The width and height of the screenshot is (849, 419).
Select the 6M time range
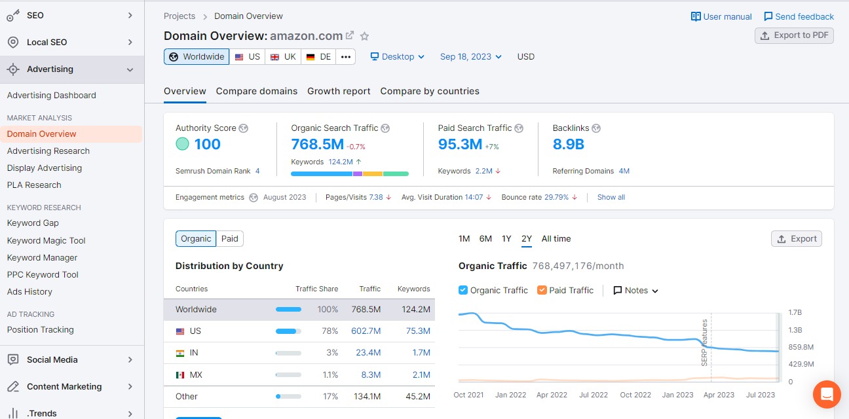pos(485,239)
